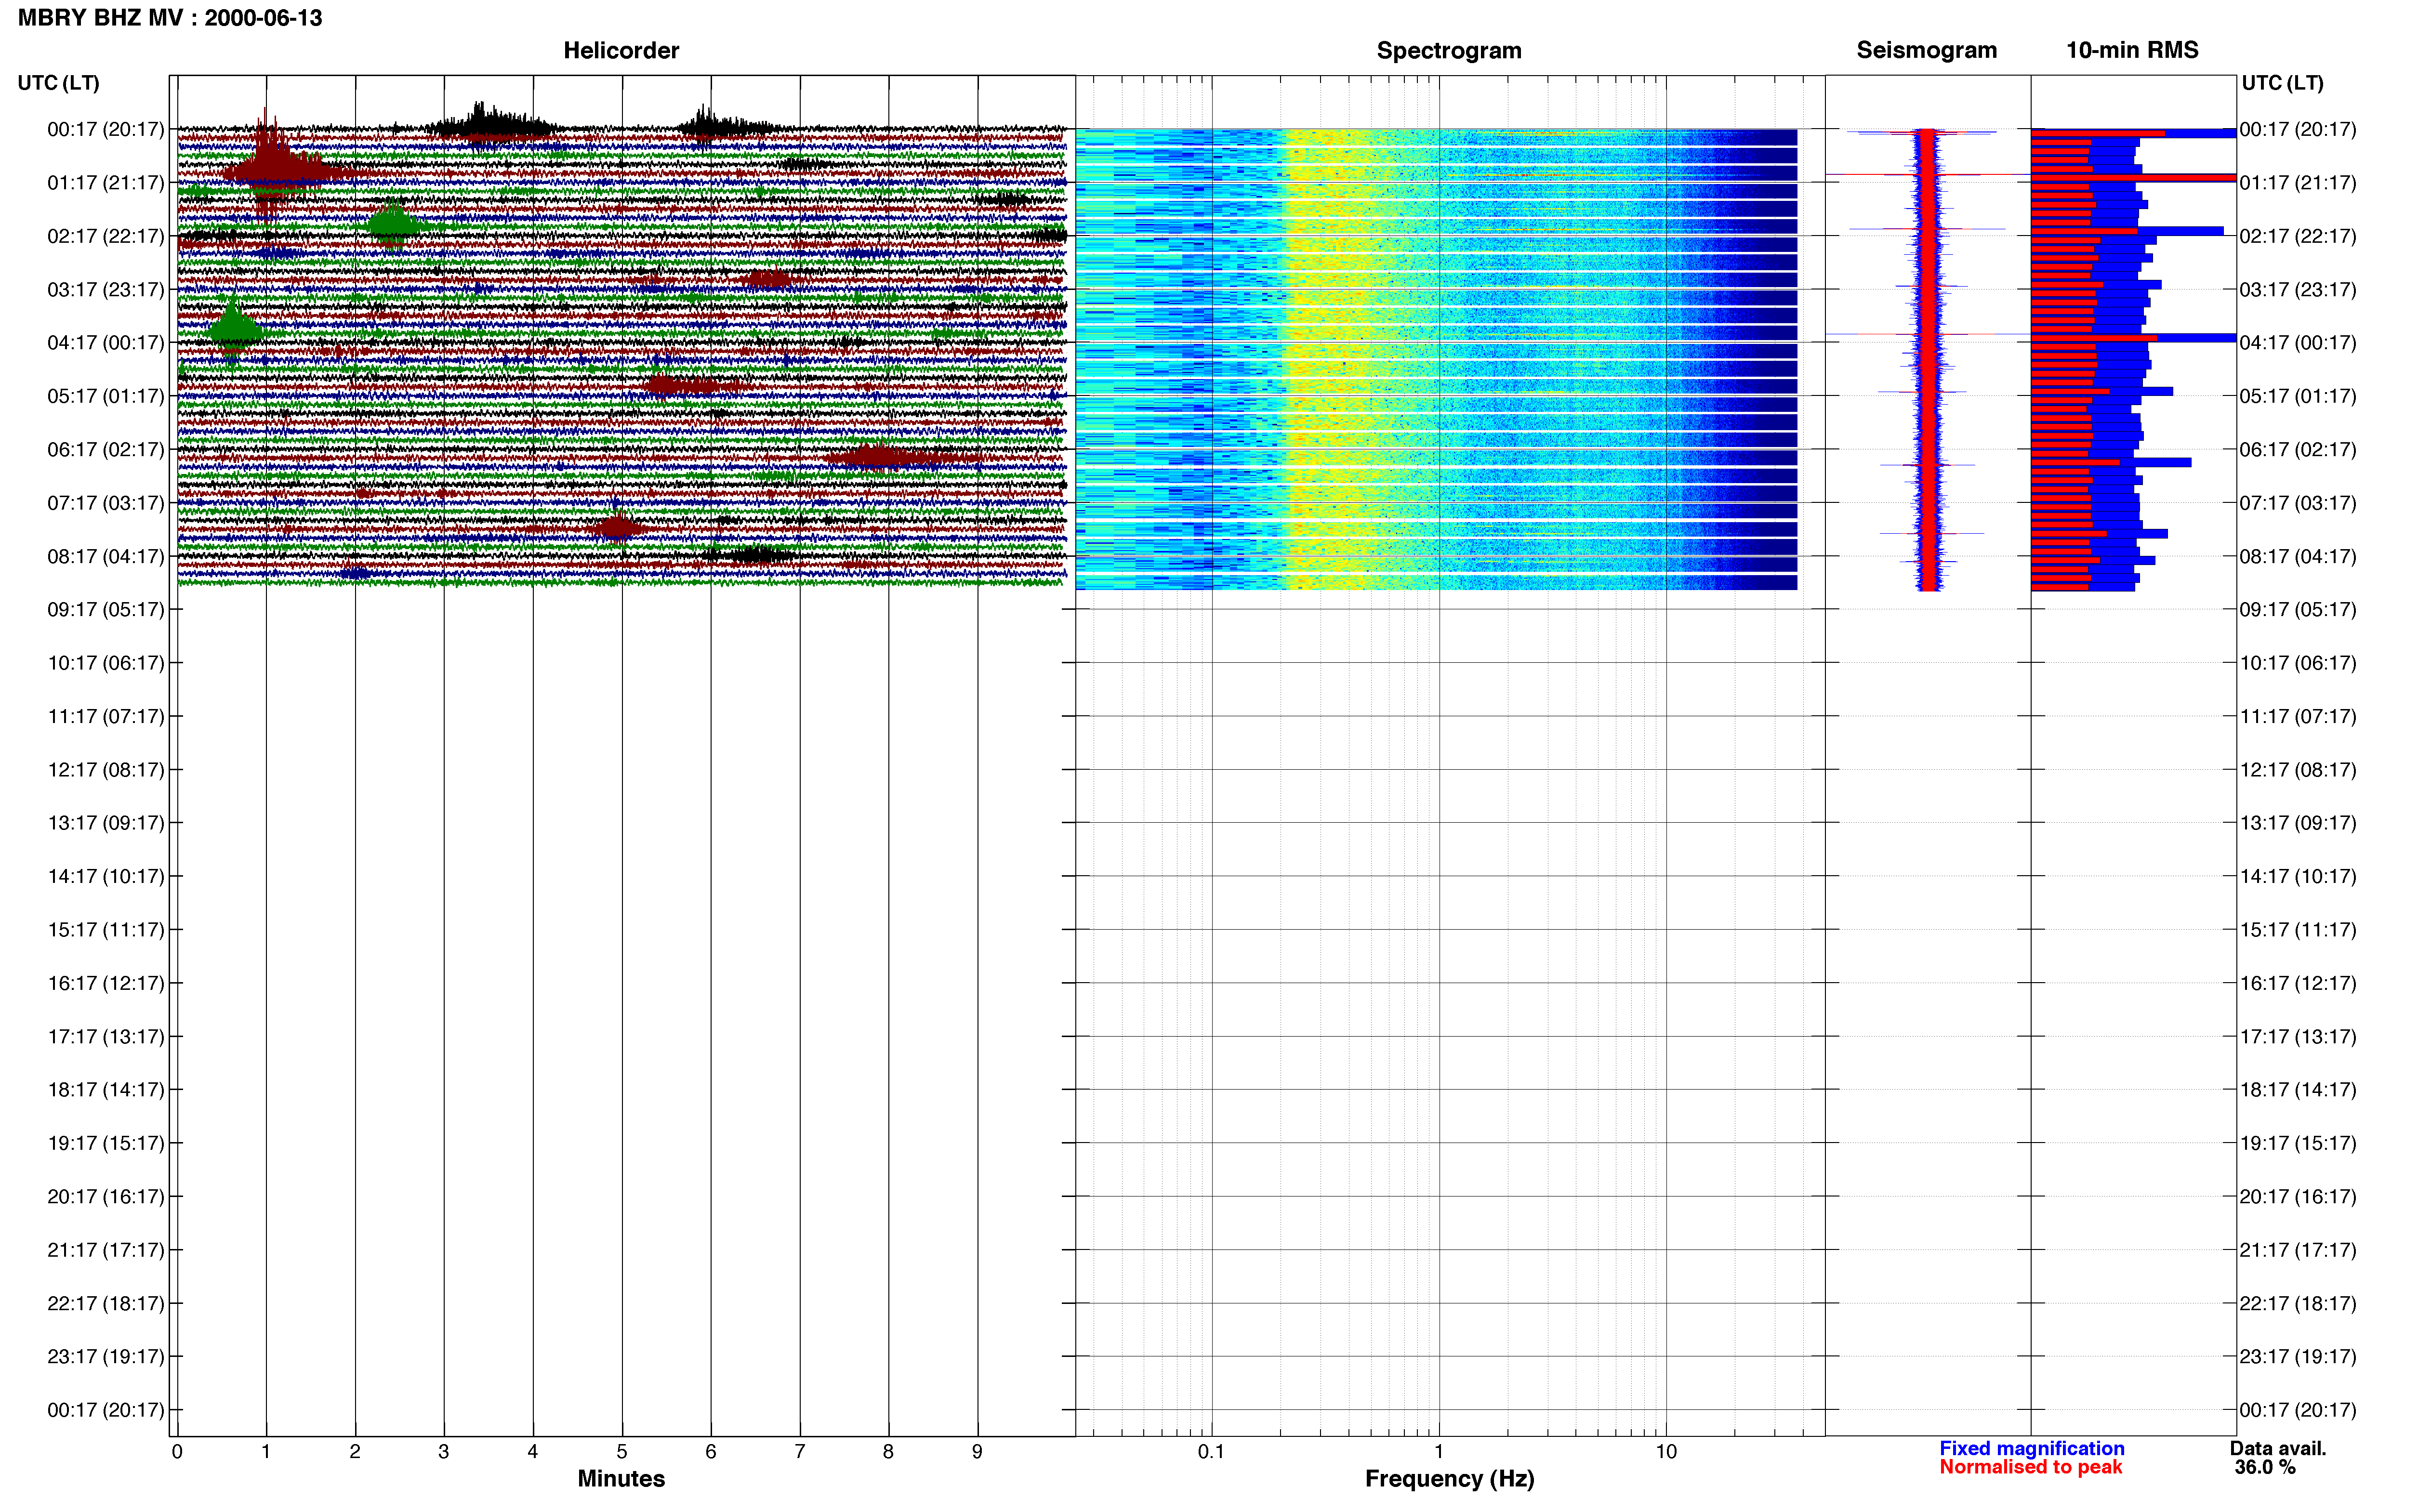Viewport: 2418px width, 1512px height.
Task: Click RMS-side time label 13:17 (09:17)
Action: coord(2298,823)
